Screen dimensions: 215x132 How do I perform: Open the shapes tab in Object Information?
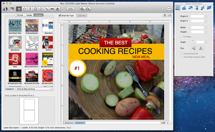tap(184, 8)
